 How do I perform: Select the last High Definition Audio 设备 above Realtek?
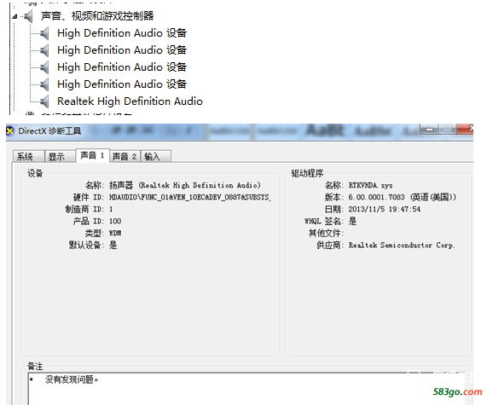[122, 84]
